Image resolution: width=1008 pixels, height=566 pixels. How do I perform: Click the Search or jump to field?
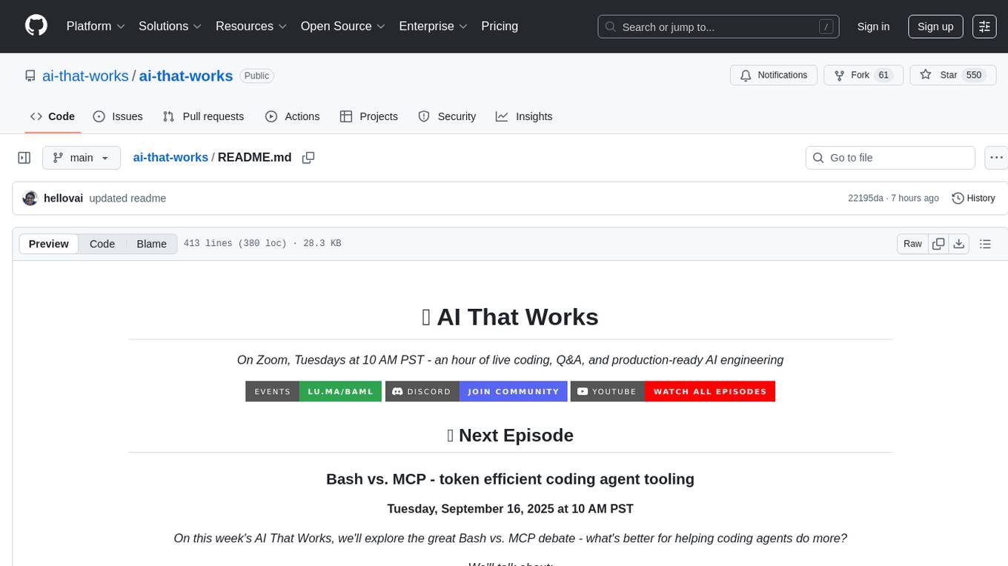[718, 27]
